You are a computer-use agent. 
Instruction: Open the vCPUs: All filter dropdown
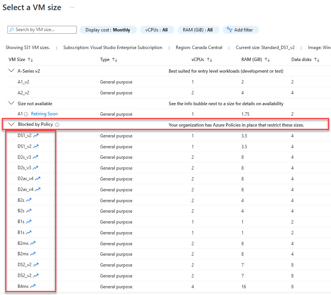[x=157, y=30]
